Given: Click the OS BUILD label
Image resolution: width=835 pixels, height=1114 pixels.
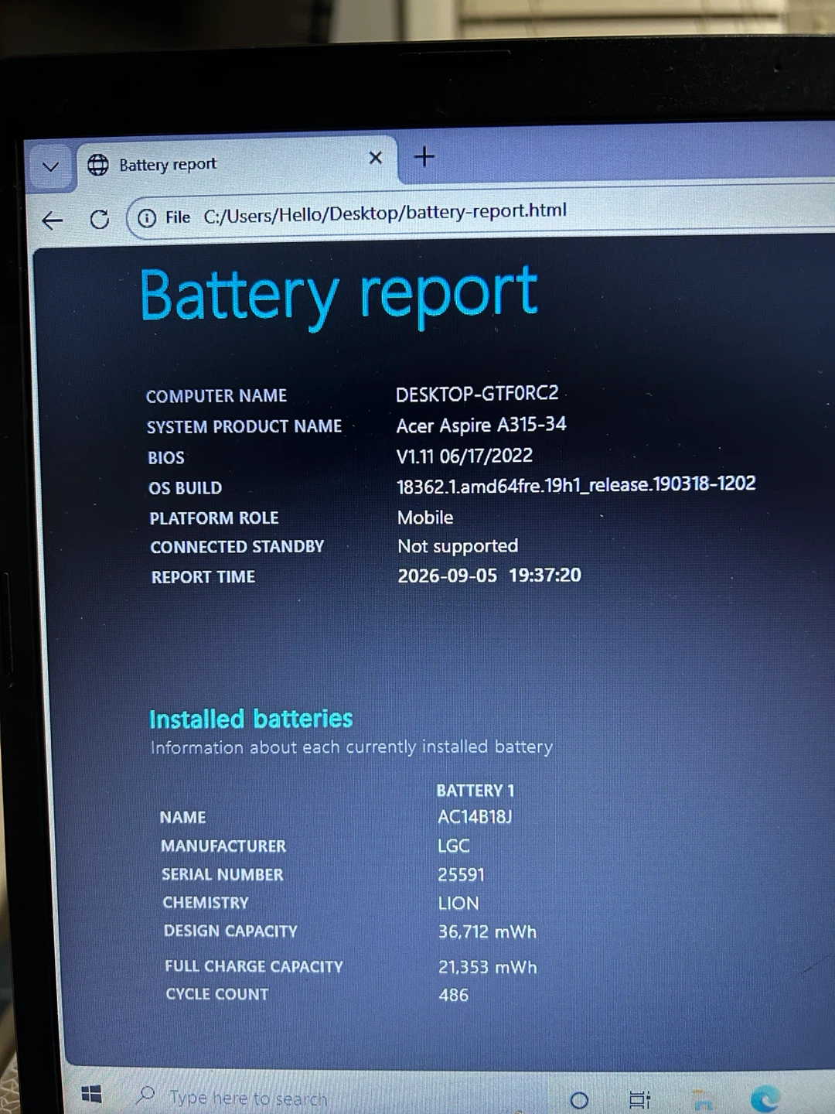Looking at the screenshot, I should (x=185, y=488).
